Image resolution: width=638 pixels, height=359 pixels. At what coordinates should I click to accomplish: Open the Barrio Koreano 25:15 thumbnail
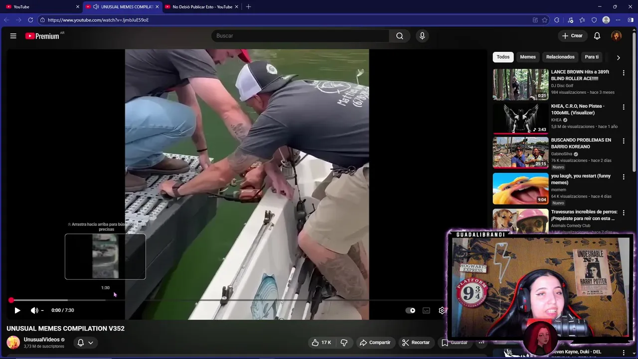(520, 153)
